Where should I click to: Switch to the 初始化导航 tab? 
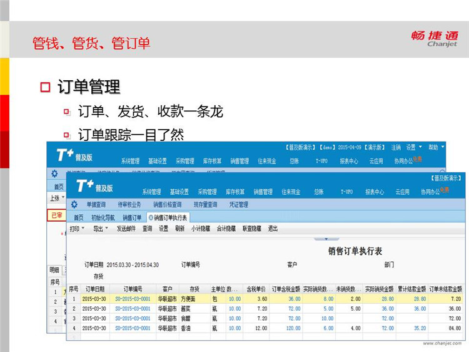coord(103,217)
